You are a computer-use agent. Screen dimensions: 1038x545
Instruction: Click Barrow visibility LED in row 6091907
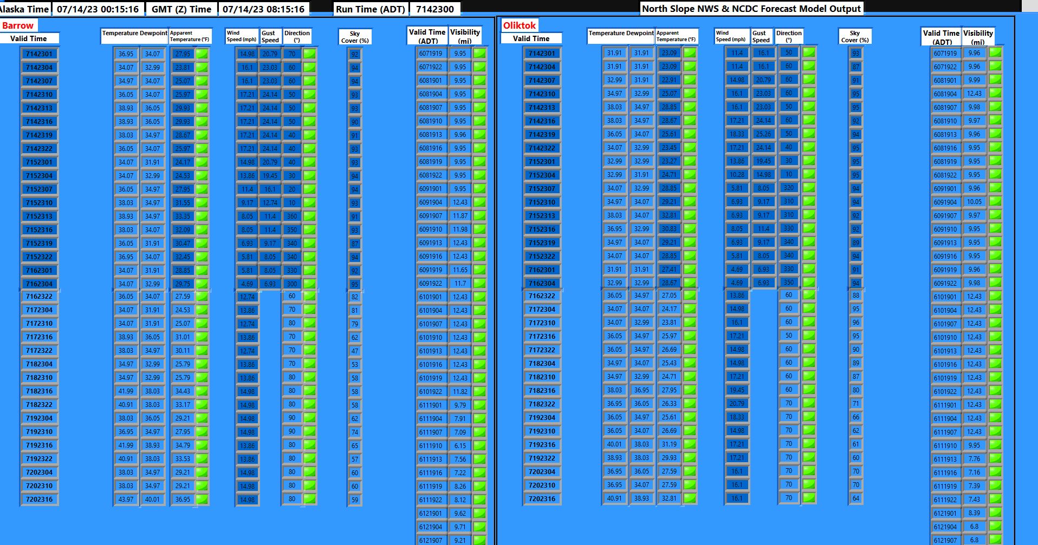pos(479,215)
